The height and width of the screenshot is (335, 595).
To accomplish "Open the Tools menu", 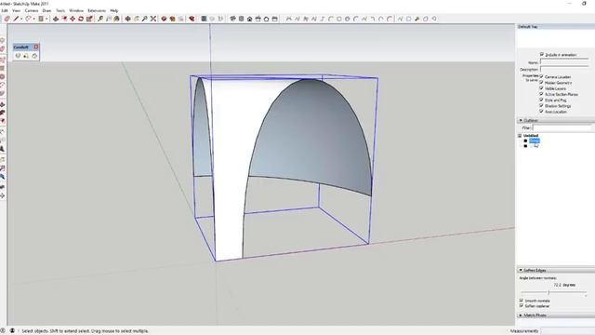I will pyautogui.click(x=60, y=10).
